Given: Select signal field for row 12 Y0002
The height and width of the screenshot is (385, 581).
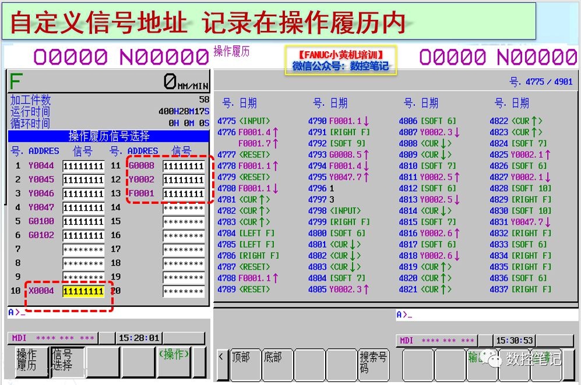Looking at the screenshot, I should point(184,180).
